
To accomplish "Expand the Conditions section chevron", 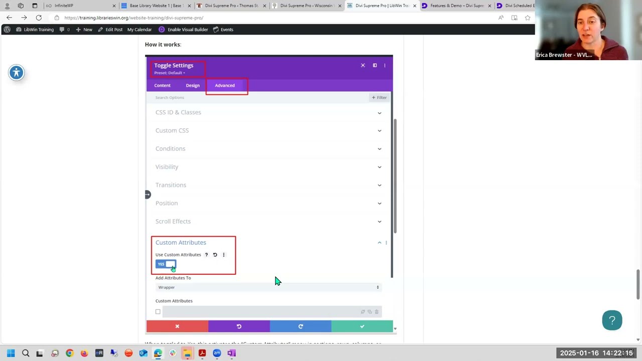I will (379, 149).
